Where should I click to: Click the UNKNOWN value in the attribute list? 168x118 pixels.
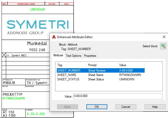tap(127, 79)
